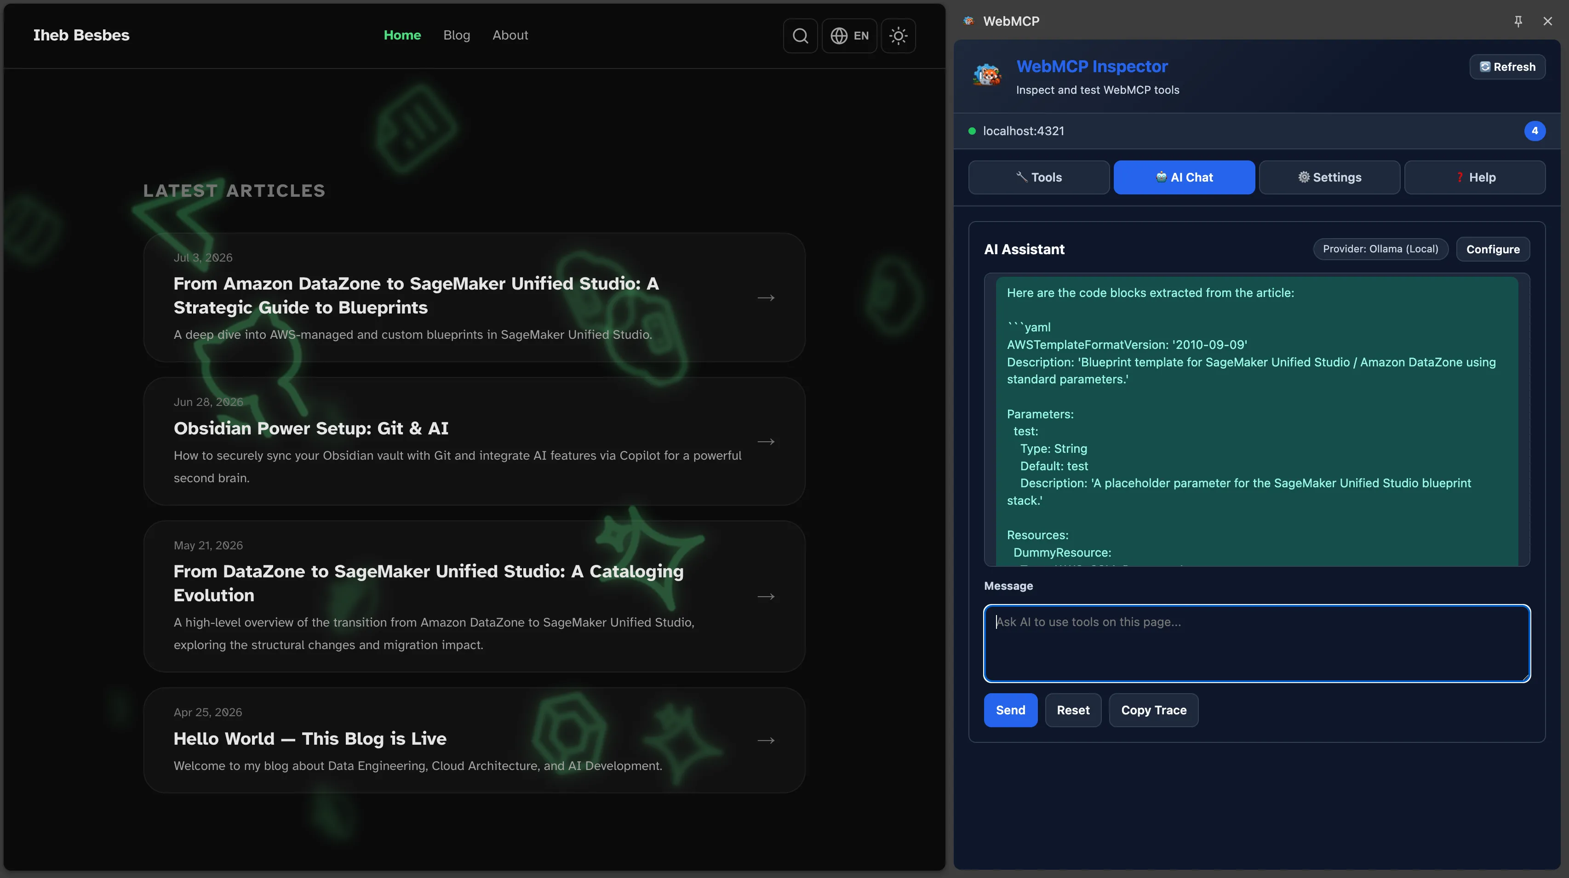Click the arrow on Obsidian article card
The width and height of the screenshot is (1569, 878).
pyautogui.click(x=766, y=441)
